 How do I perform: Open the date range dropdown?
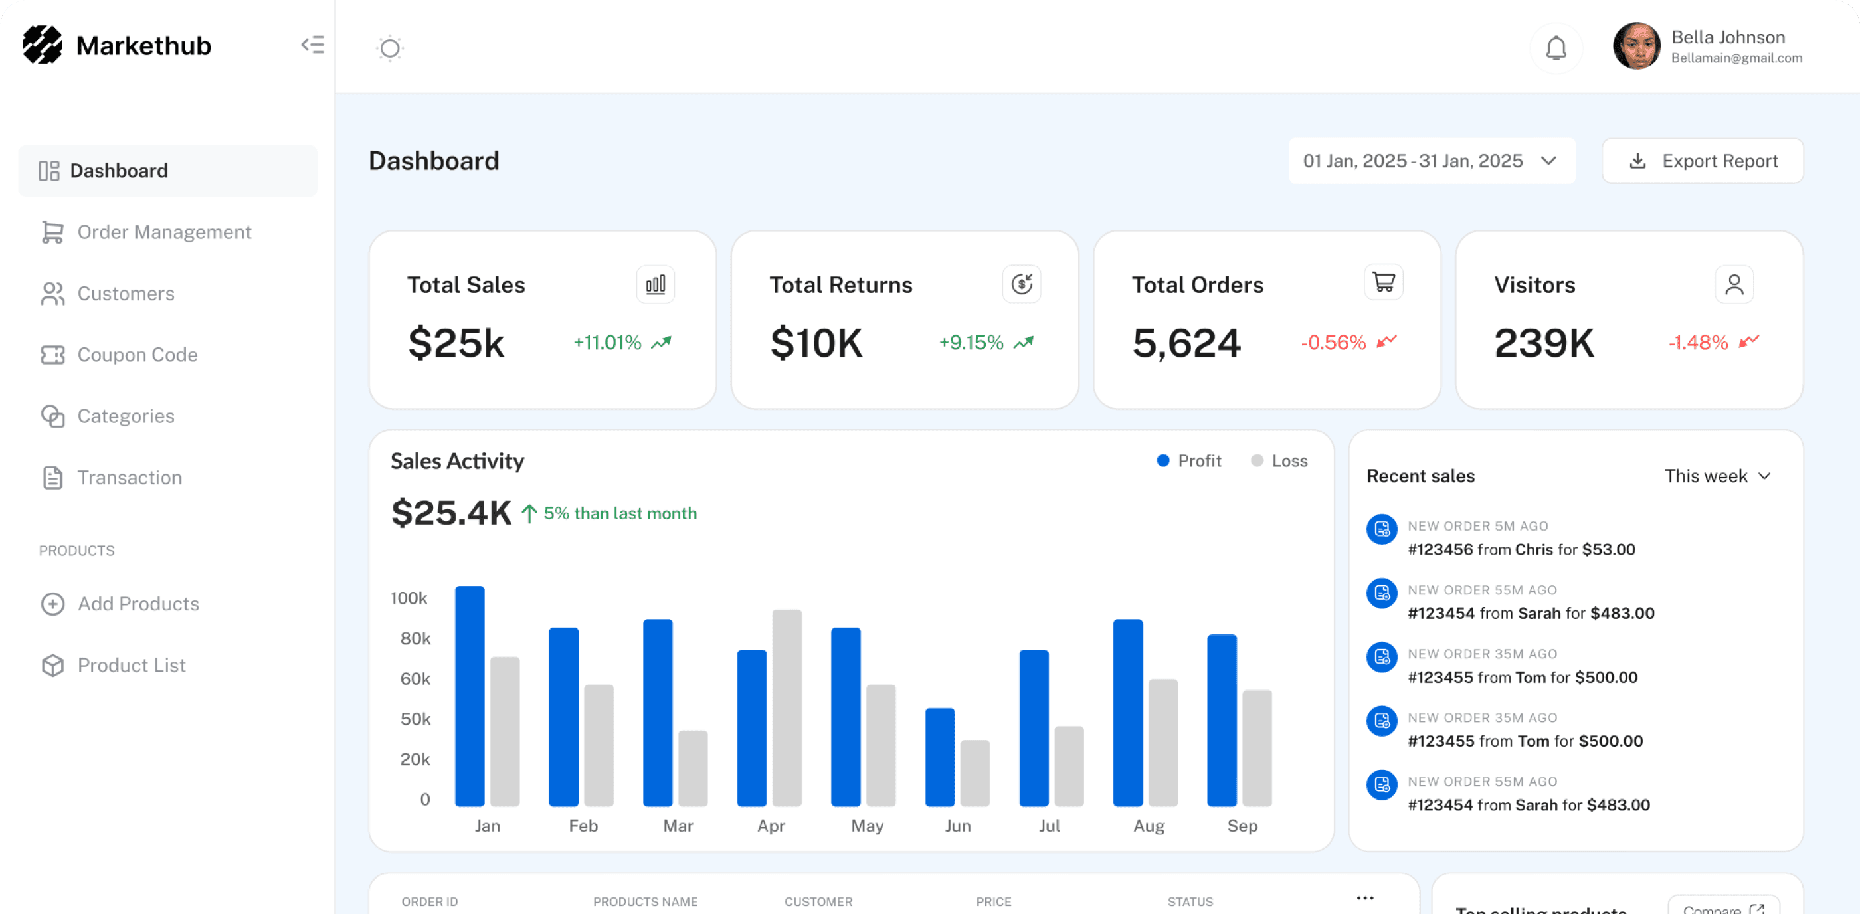pos(1430,161)
